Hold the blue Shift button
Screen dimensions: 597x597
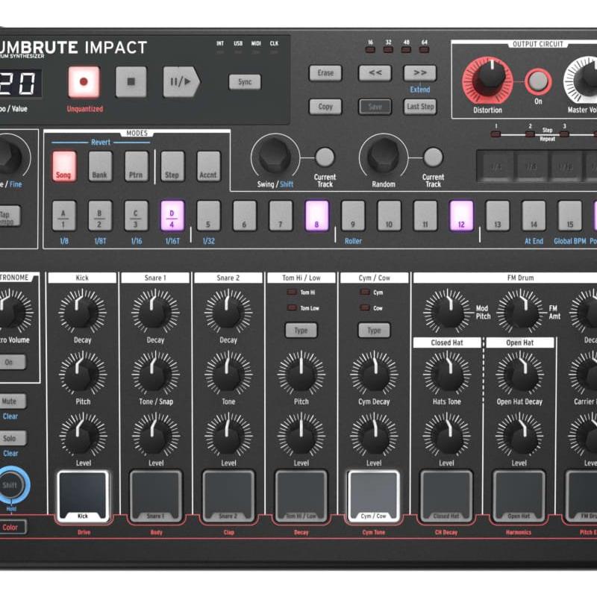pos(10,485)
